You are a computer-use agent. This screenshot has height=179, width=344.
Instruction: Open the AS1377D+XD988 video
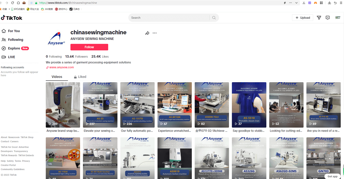(212, 158)
